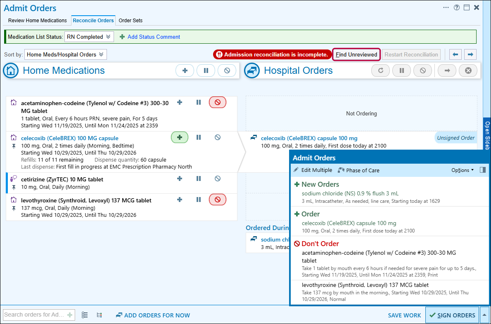Select levothyroxine entry under Don't Order
Viewport: 491px width, 324px height.
[389, 292]
